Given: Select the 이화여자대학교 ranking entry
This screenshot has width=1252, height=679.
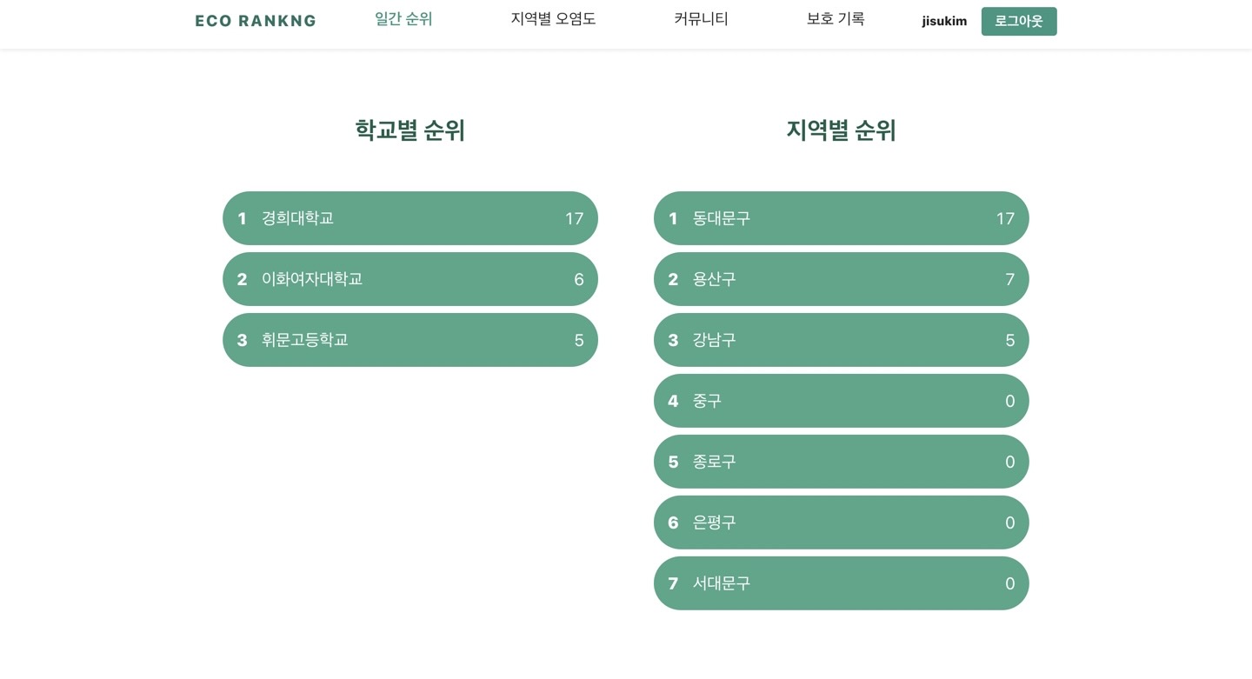Looking at the screenshot, I should [410, 279].
